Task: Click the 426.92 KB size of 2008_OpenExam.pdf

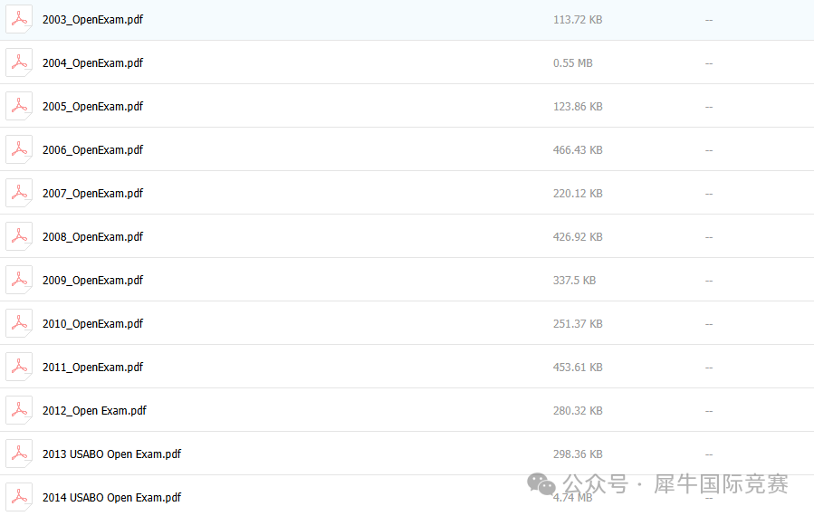Action: pyautogui.click(x=578, y=237)
